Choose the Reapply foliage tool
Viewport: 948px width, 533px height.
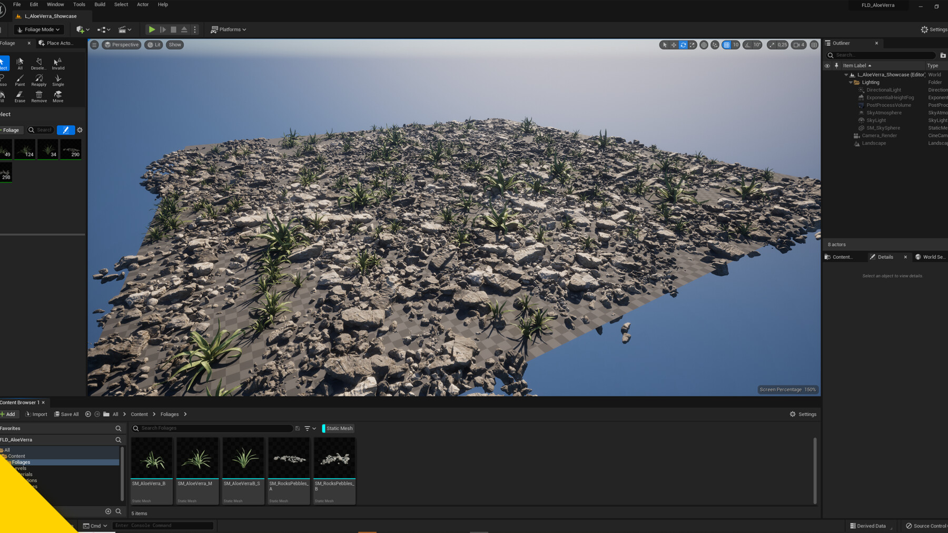tap(38, 79)
